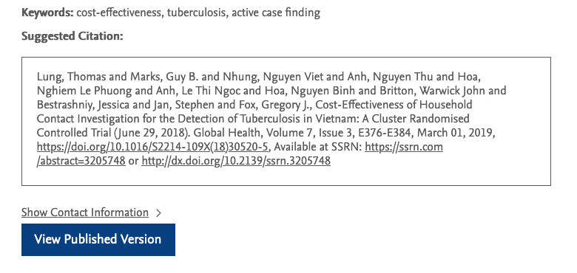Click the active case finding keyword
Image resolution: width=577 pixels, height=273 pixels.
click(x=276, y=13)
